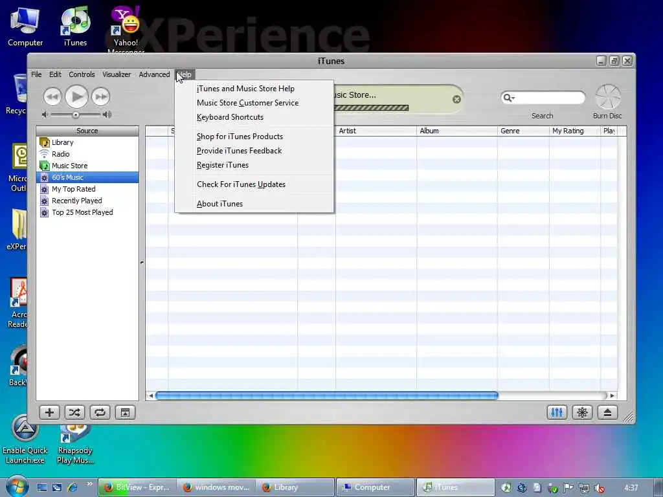Click the left arrow of horizontal scrollbar

click(x=150, y=395)
